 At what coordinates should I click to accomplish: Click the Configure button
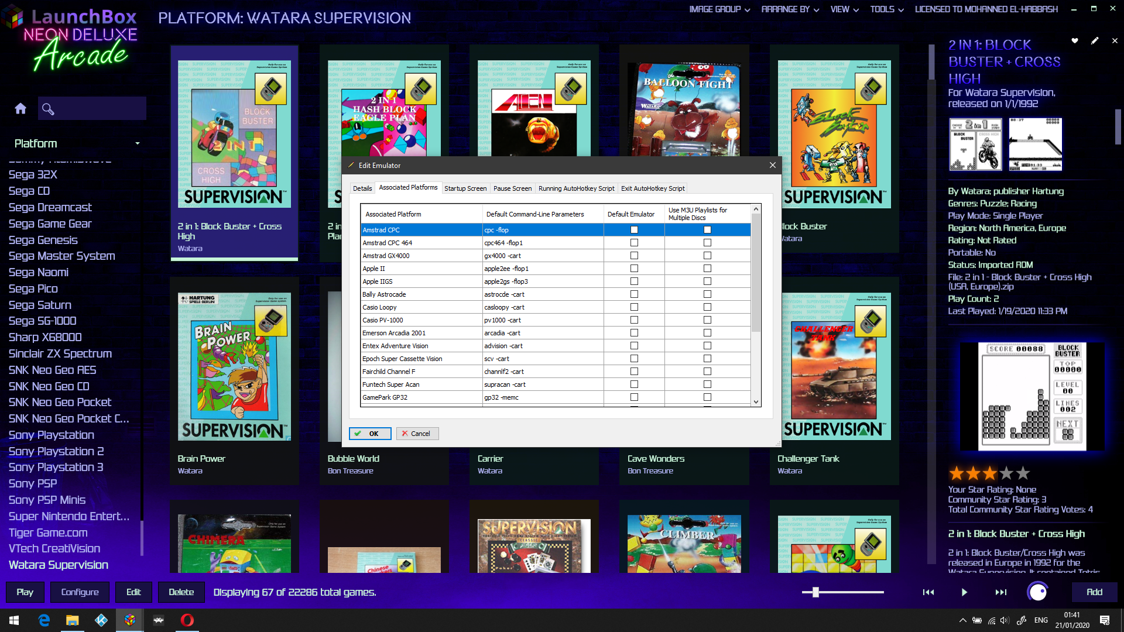[80, 592]
